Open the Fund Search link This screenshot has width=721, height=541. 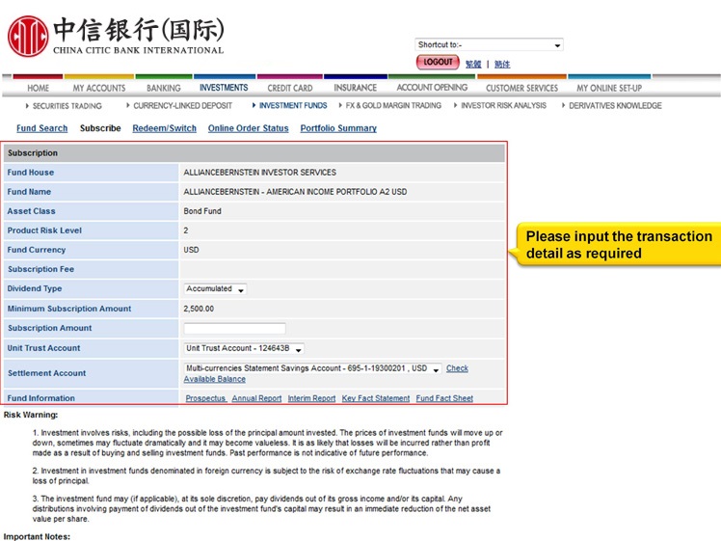coord(41,128)
